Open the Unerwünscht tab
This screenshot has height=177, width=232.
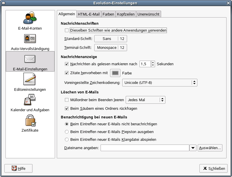149,14
